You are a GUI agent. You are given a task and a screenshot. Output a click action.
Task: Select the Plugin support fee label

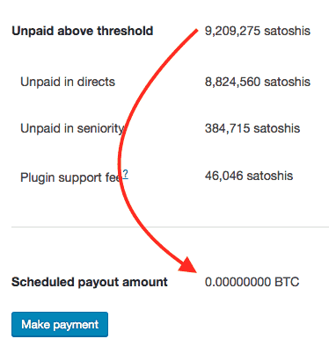[70, 177]
